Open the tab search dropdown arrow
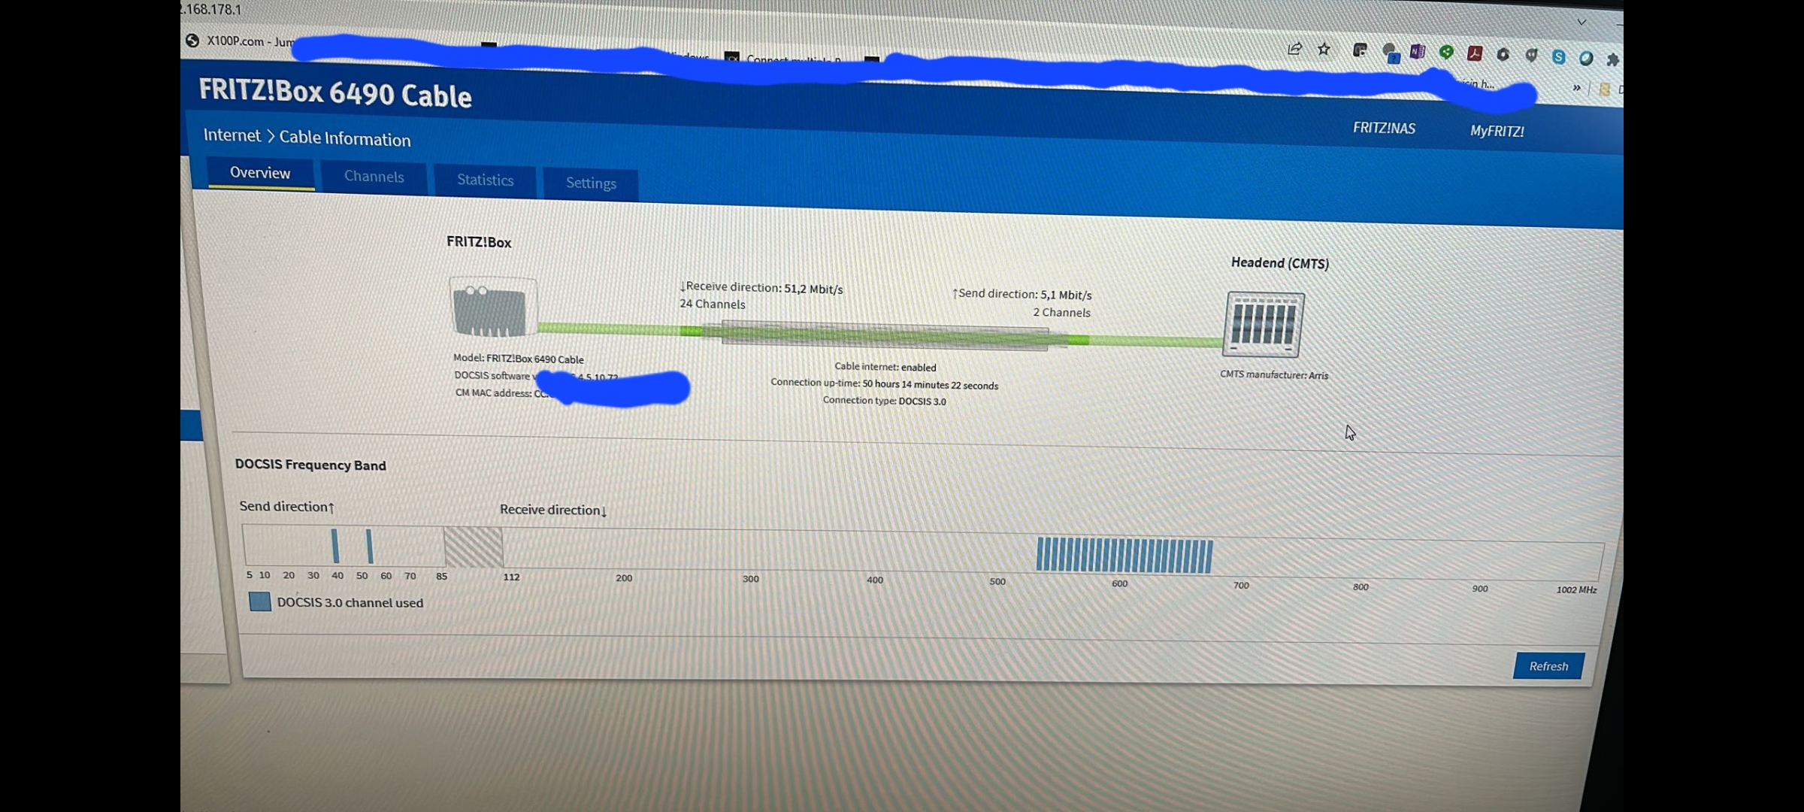1804x812 pixels. tap(1582, 23)
